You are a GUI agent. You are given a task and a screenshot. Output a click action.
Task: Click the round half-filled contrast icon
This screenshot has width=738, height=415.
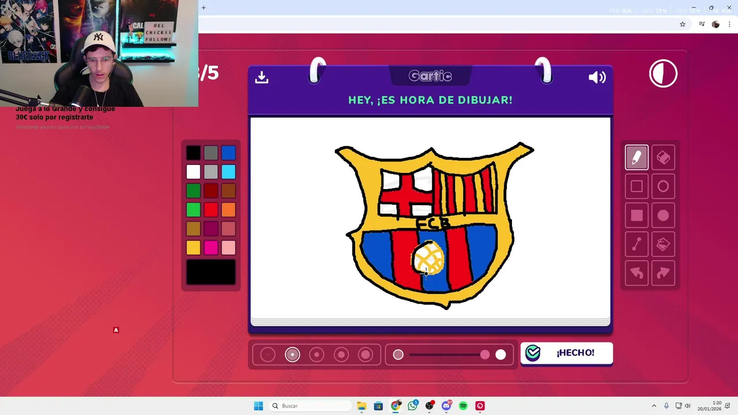coord(663,74)
